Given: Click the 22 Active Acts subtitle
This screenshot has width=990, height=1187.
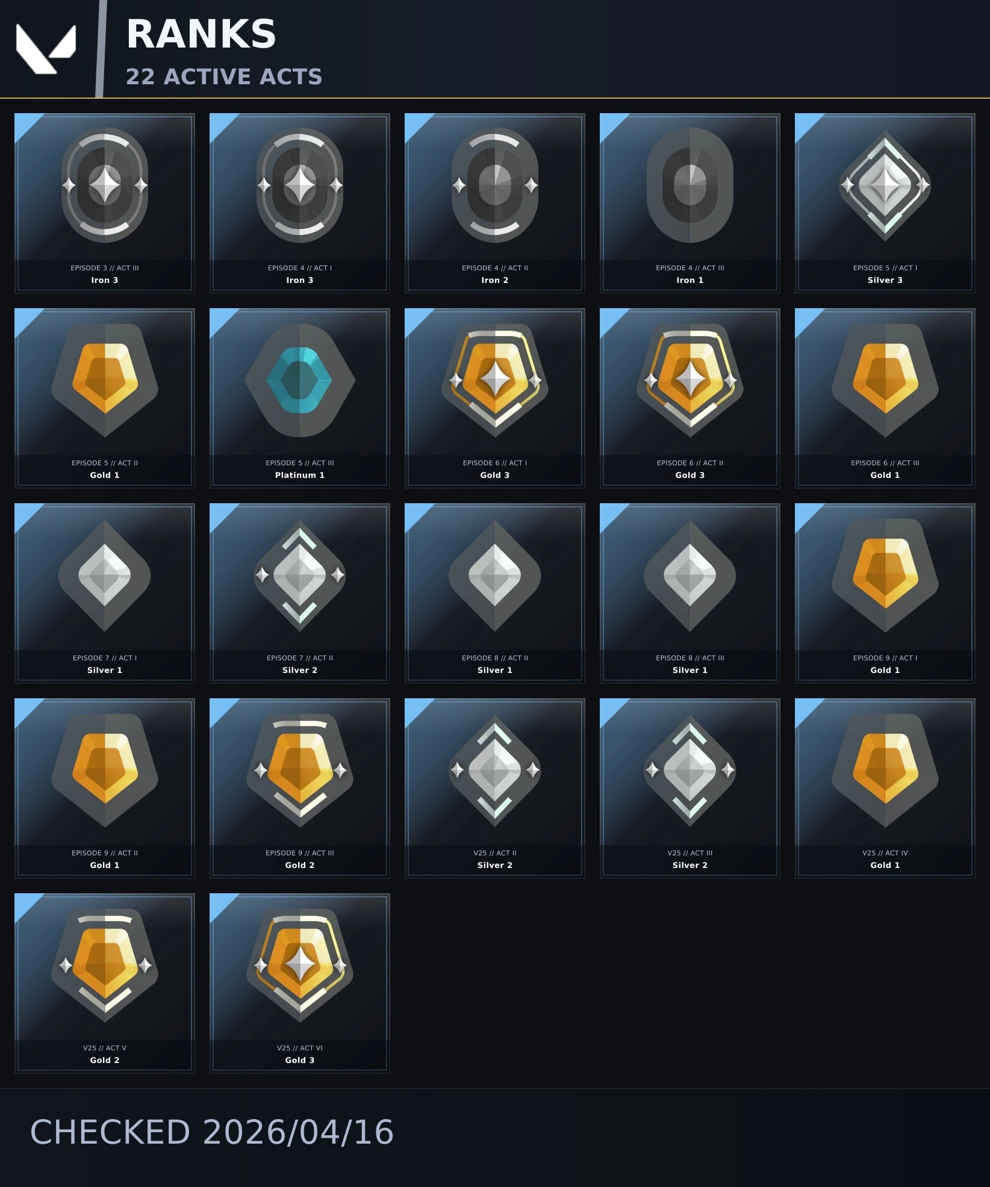Looking at the screenshot, I should pyautogui.click(x=224, y=76).
